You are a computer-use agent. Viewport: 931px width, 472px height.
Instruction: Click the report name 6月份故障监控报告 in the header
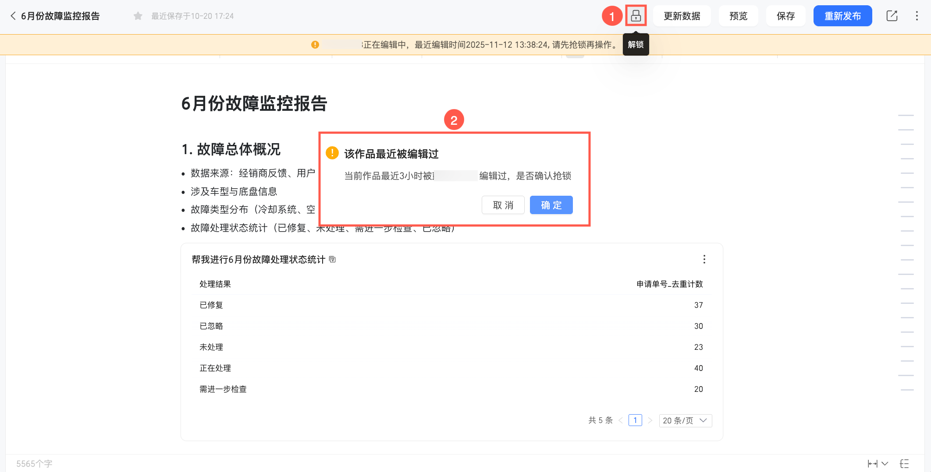click(x=60, y=16)
